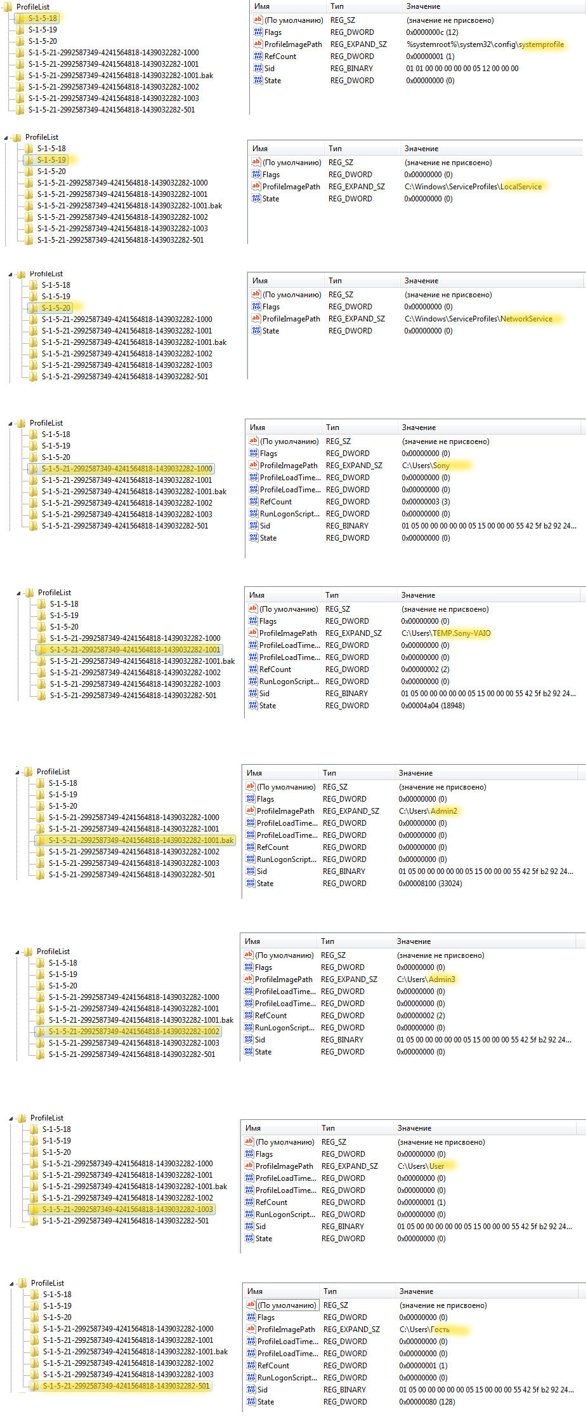
Task: Collapse ProfileList in the tree with highlighted -501 key
Action: [12, 1283]
